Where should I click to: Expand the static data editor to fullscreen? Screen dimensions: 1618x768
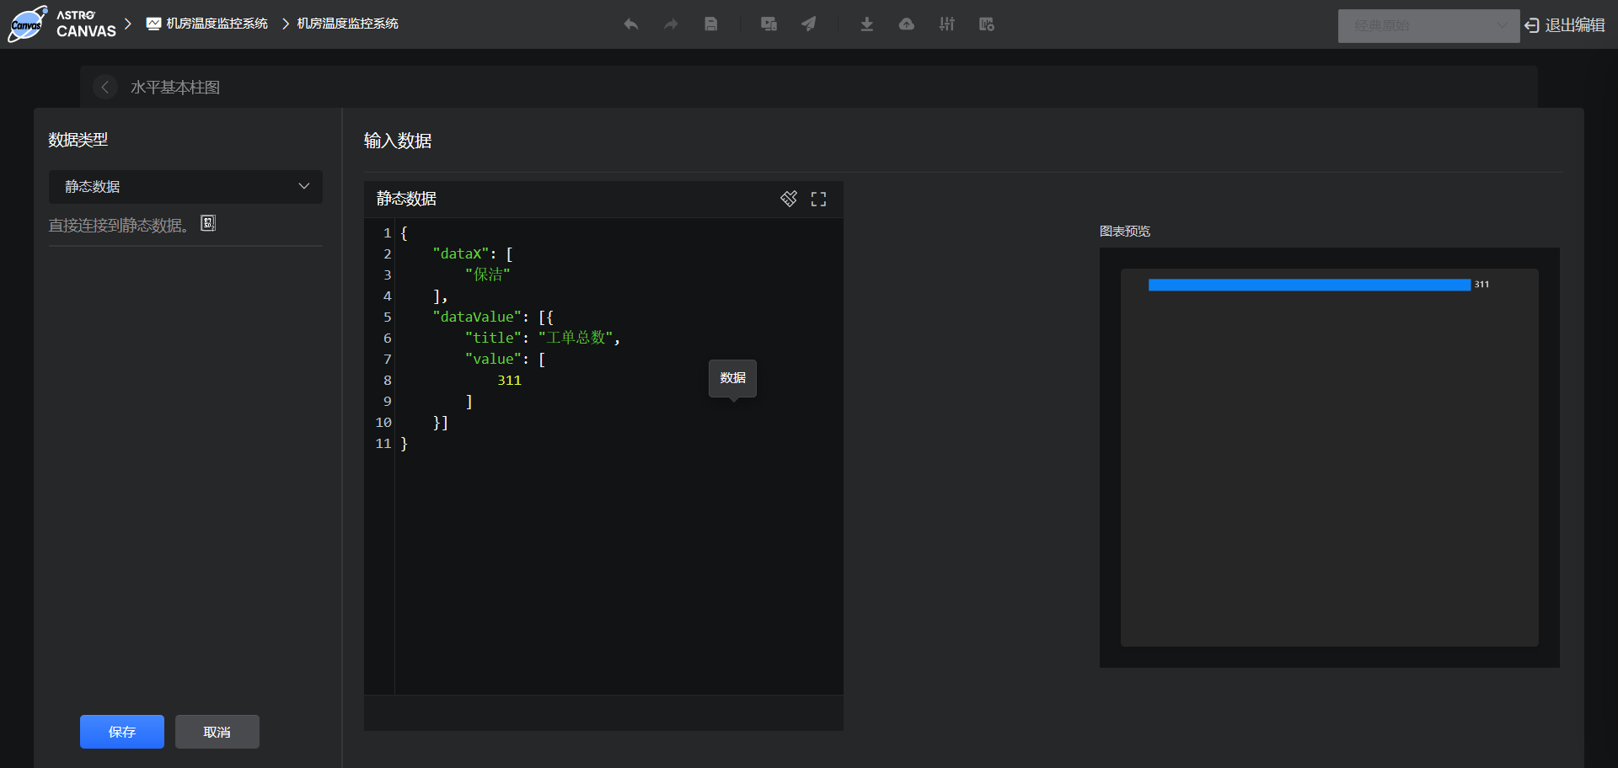tap(818, 199)
